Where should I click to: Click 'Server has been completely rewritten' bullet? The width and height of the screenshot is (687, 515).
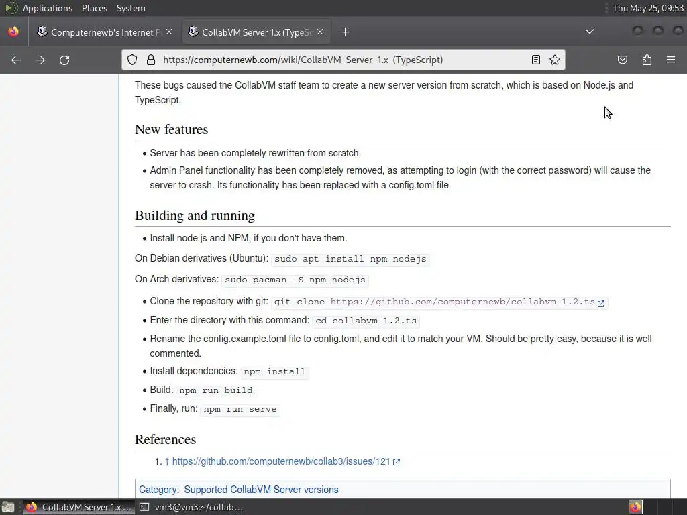256,153
